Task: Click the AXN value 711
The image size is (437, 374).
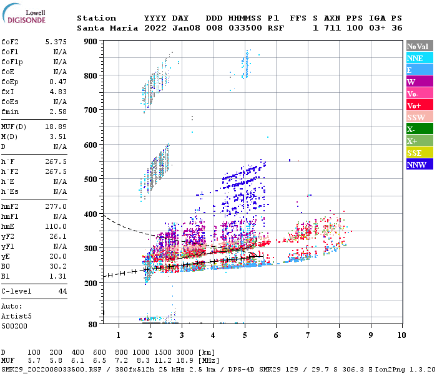Action: (332, 28)
